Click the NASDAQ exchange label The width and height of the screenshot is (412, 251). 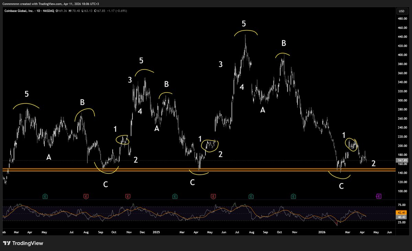coord(48,11)
